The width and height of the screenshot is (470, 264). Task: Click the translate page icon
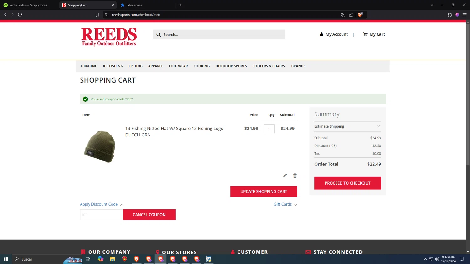pyautogui.click(x=342, y=15)
